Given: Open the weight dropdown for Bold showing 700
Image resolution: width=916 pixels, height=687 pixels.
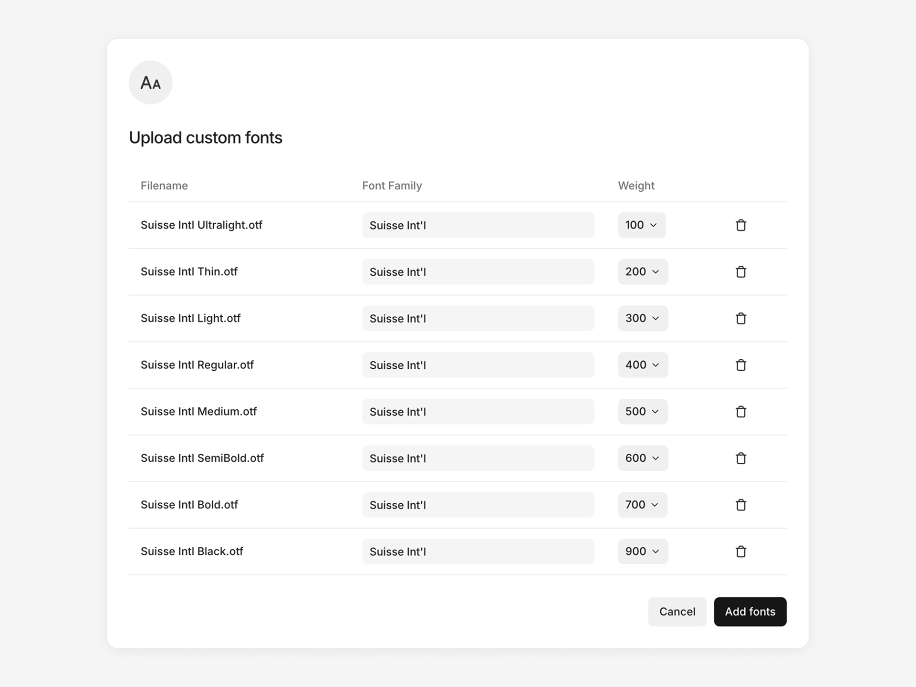Looking at the screenshot, I should pyautogui.click(x=642, y=505).
